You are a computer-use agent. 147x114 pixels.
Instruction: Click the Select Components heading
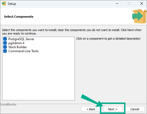pyautogui.click(x=19, y=17)
